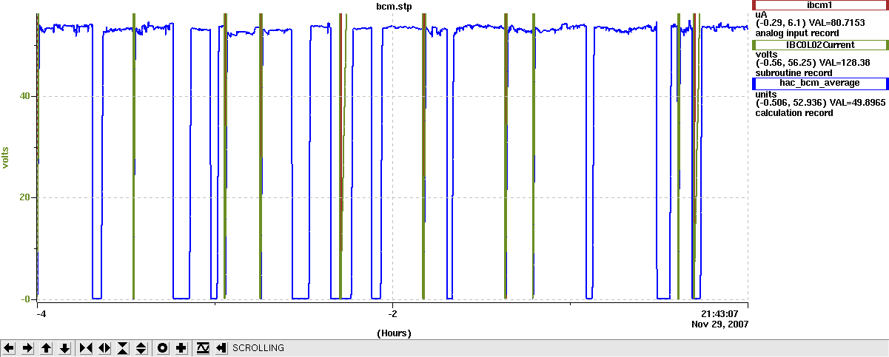Shift the plot up with up arrow
Screen dimensions: 889x357
point(47,347)
